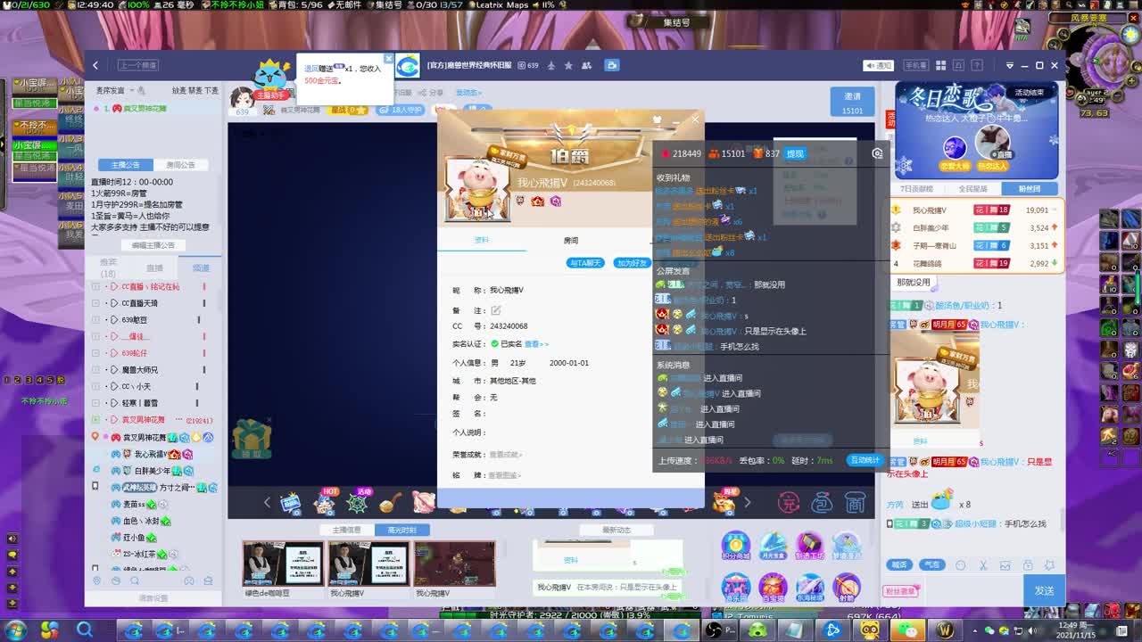Switch to the 直播 list tab
Viewport: 1142px width, 642px height.
pyautogui.click(x=154, y=267)
